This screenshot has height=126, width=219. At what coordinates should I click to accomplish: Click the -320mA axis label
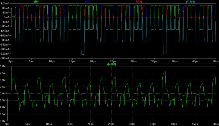coord(5,54)
